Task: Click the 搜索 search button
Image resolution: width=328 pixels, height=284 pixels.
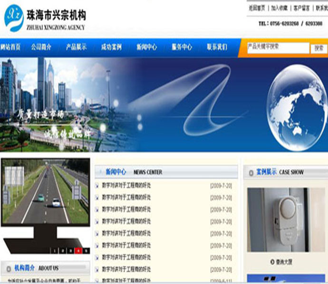Action: (x=318, y=48)
